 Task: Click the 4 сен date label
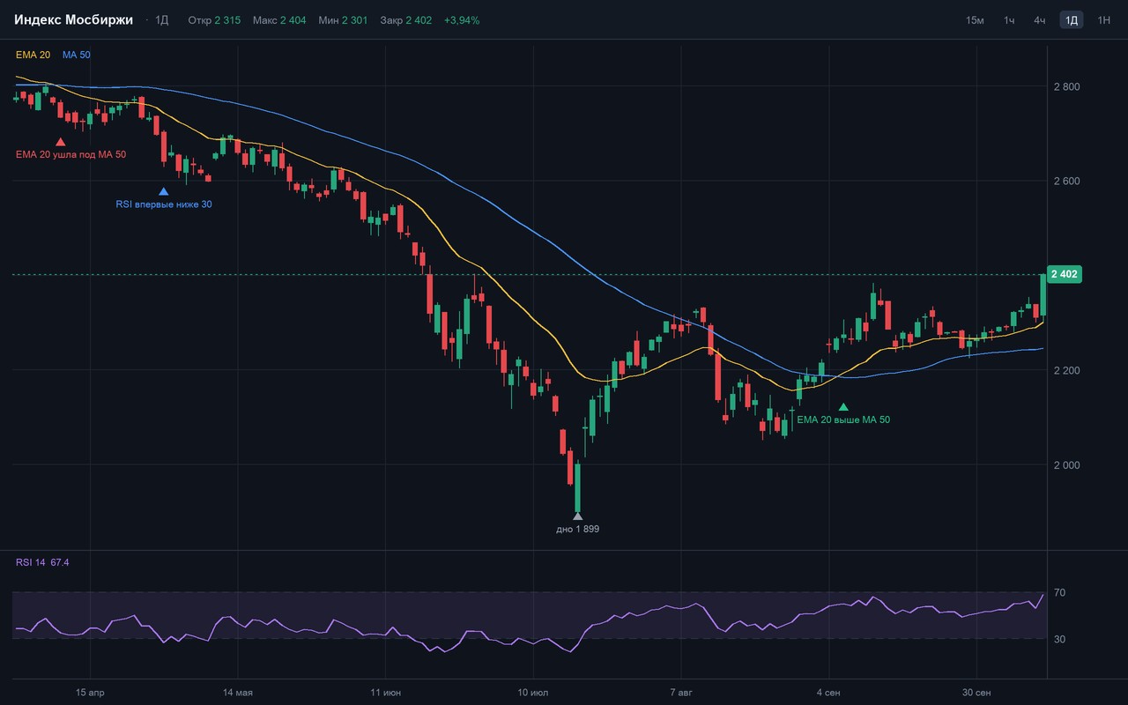coord(828,693)
